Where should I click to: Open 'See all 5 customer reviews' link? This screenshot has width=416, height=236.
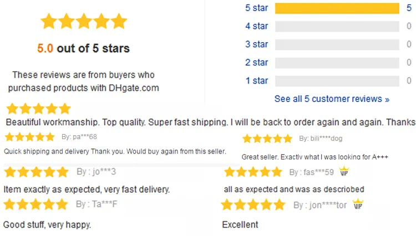point(332,99)
